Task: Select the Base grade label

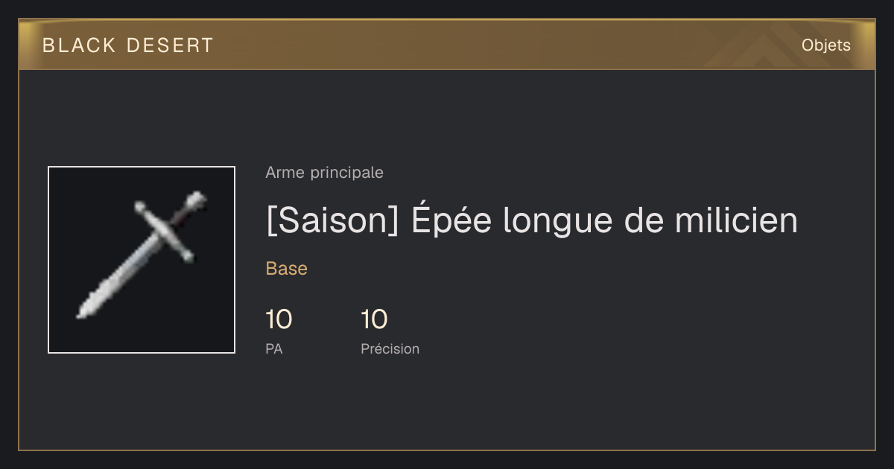Action: point(287,269)
